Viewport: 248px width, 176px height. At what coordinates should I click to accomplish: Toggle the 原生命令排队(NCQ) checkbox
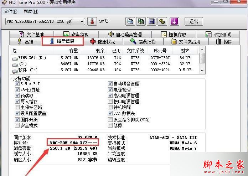point(110,120)
